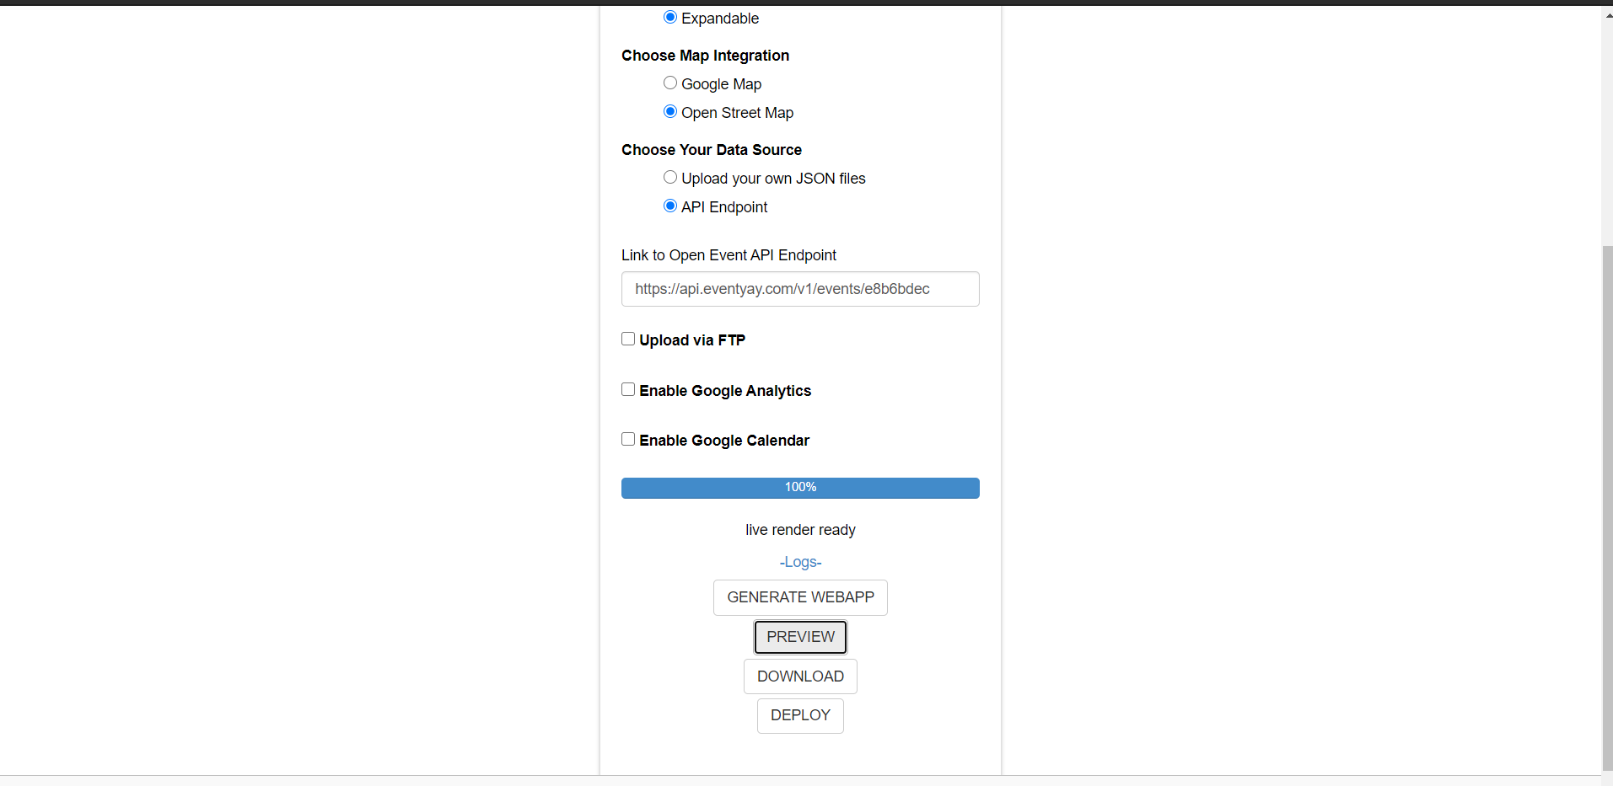Image resolution: width=1613 pixels, height=786 pixels.
Task: Pick Upload your own JSON files
Action: (670, 177)
